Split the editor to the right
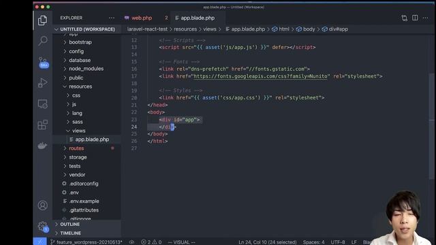The height and width of the screenshot is (245, 436). pyautogui.click(x=415, y=18)
